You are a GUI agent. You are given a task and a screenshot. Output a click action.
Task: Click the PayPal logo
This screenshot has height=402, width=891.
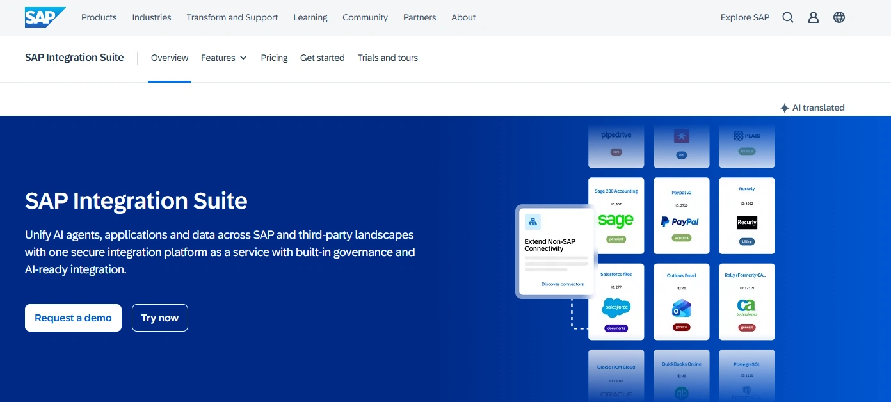tap(680, 221)
